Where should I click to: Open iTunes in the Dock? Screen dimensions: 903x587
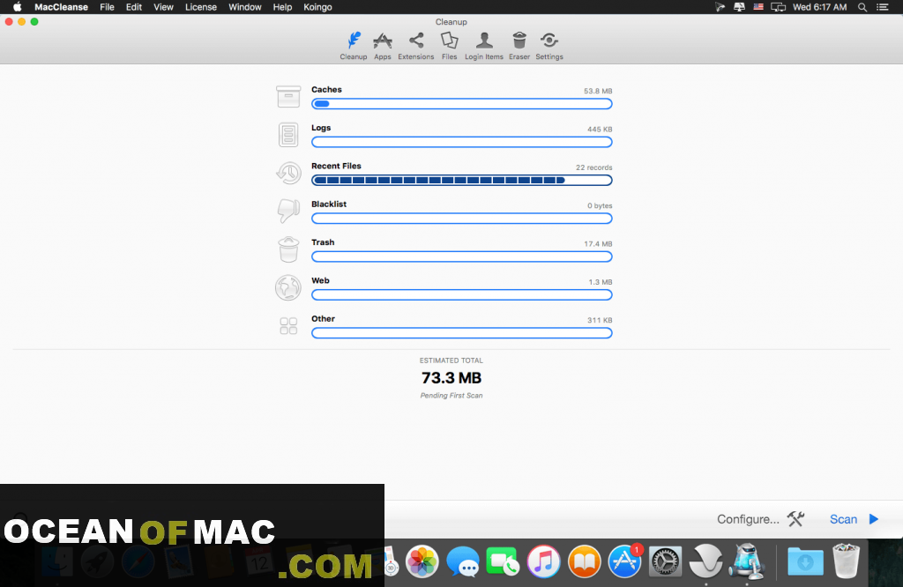[543, 561]
